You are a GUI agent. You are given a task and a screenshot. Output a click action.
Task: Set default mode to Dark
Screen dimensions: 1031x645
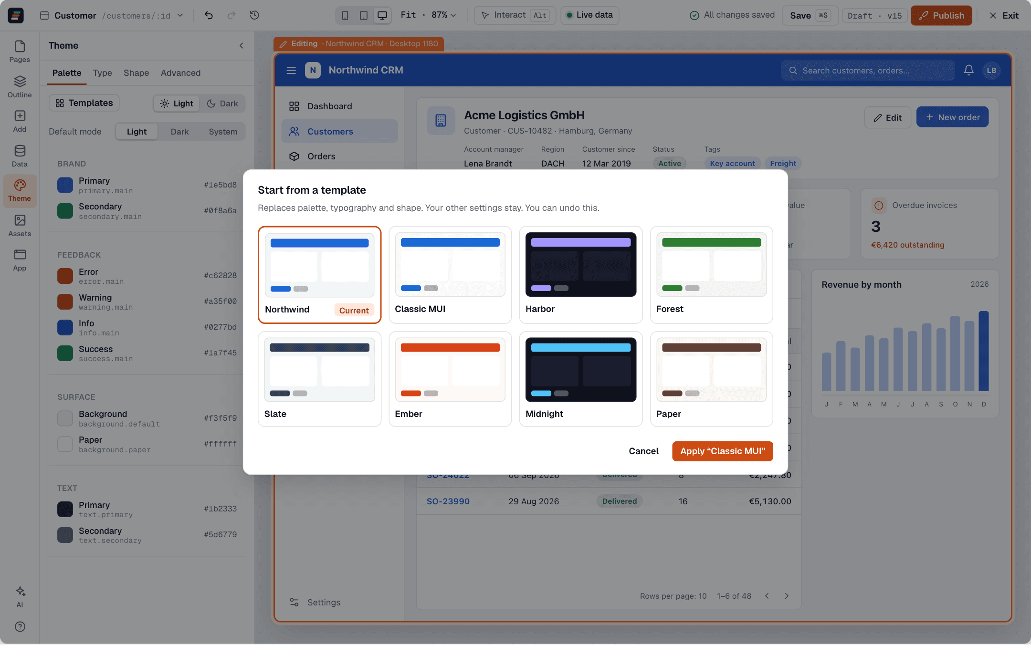[x=180, y=132]
